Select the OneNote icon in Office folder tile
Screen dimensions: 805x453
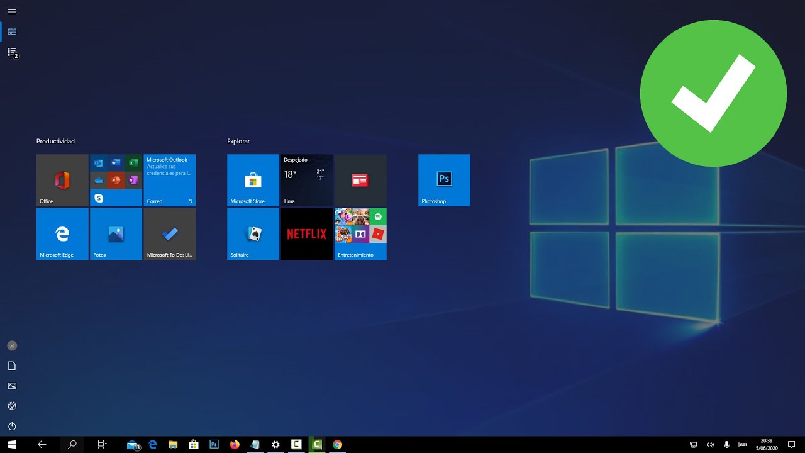coord(133,181)
